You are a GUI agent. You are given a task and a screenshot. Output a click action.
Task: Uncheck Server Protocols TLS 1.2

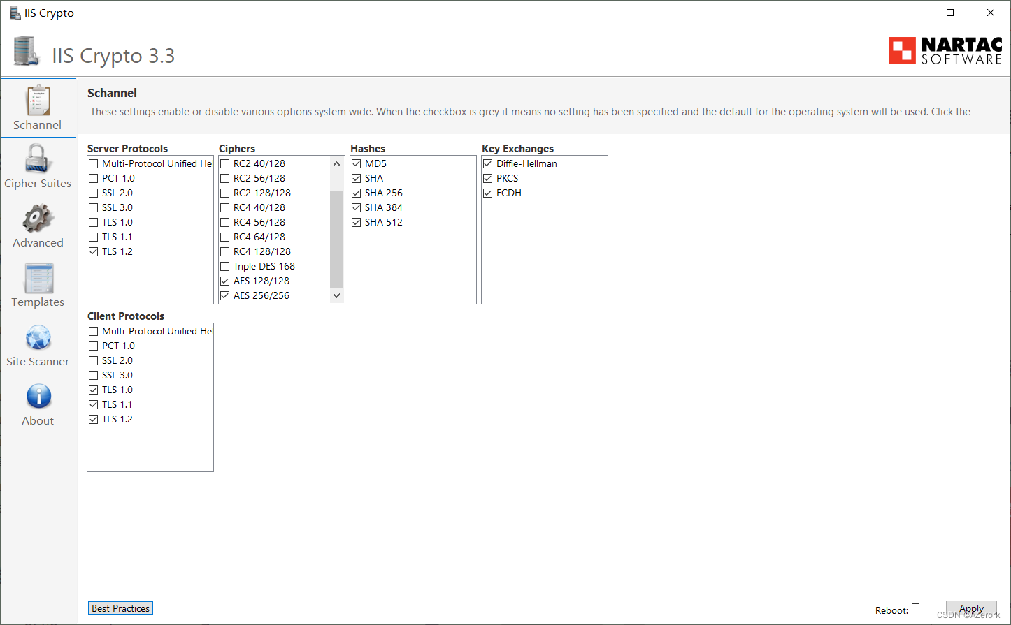click(94, 251)
